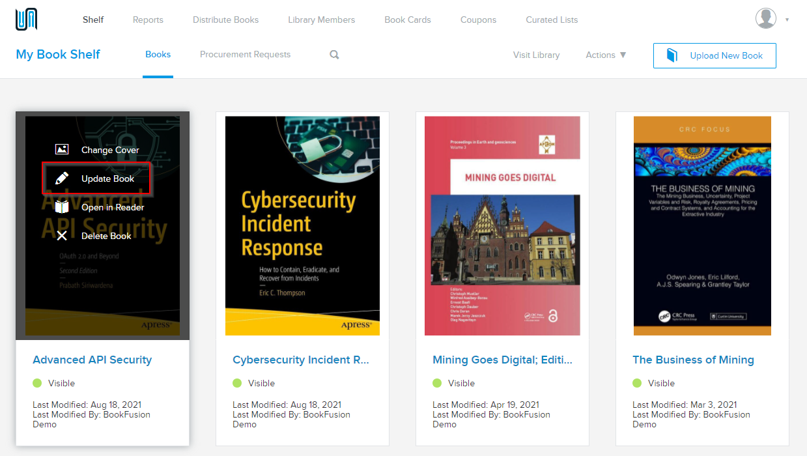Click Visible status text under Cybersecurity Incident Response
The width and height of the screenshot is (807, 456).
[261, 383]
